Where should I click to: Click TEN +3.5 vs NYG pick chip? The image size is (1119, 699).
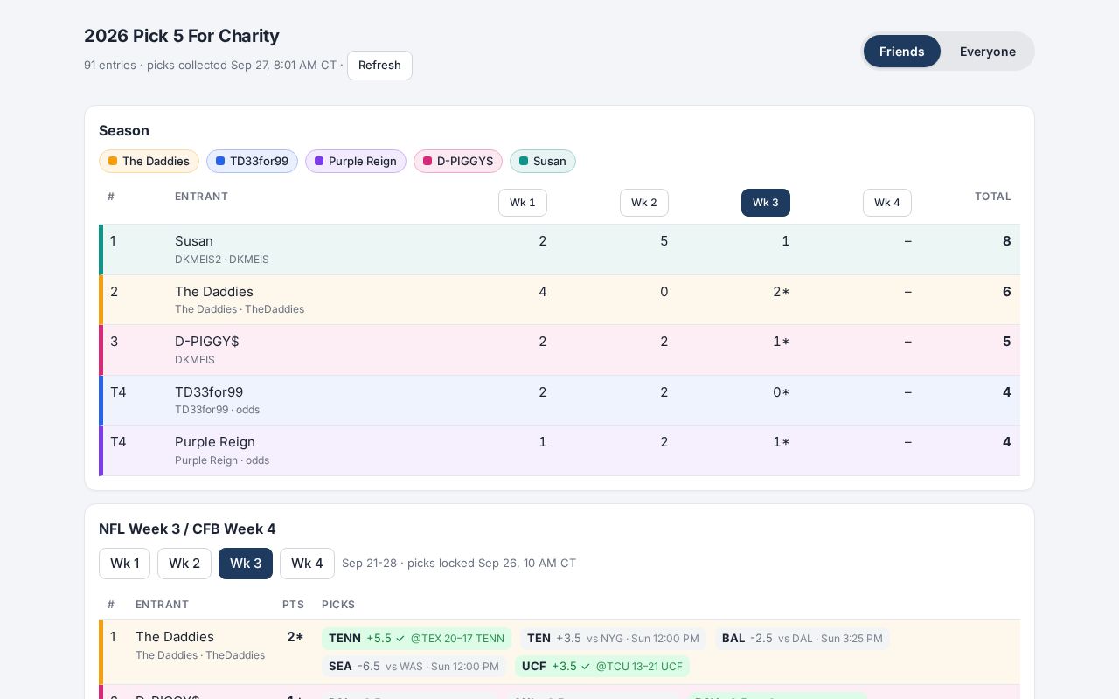[x=613, y=639]
